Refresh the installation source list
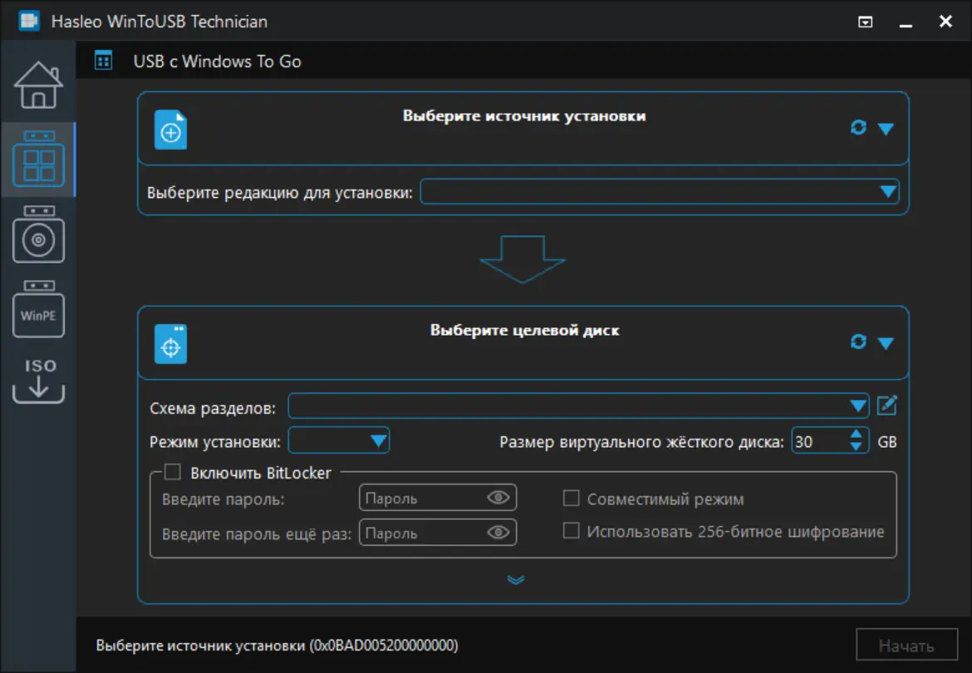Viewport: 972px width, 673px height. (858, 128)
